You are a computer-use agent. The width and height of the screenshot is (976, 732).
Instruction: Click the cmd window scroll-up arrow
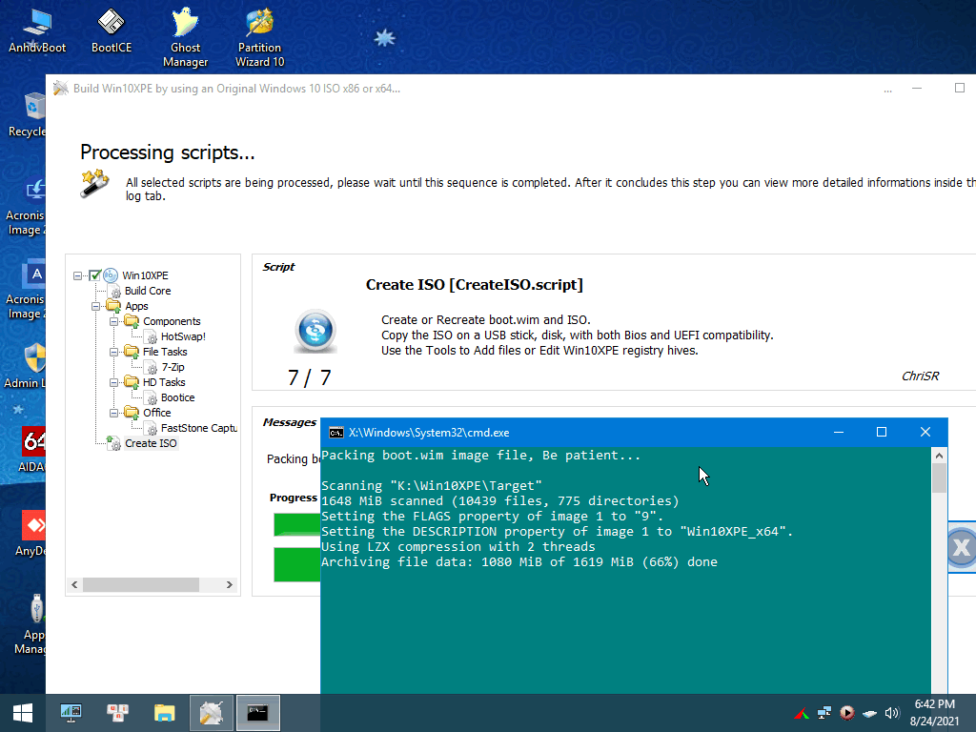pyautogui.click(x=939, y=456)
